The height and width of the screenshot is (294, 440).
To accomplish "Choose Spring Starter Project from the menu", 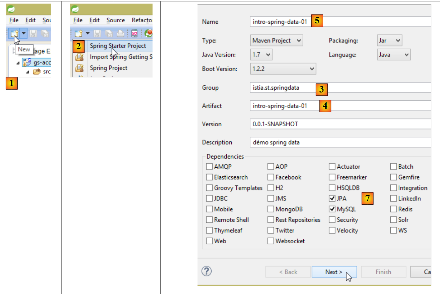I will pos(118,46).
